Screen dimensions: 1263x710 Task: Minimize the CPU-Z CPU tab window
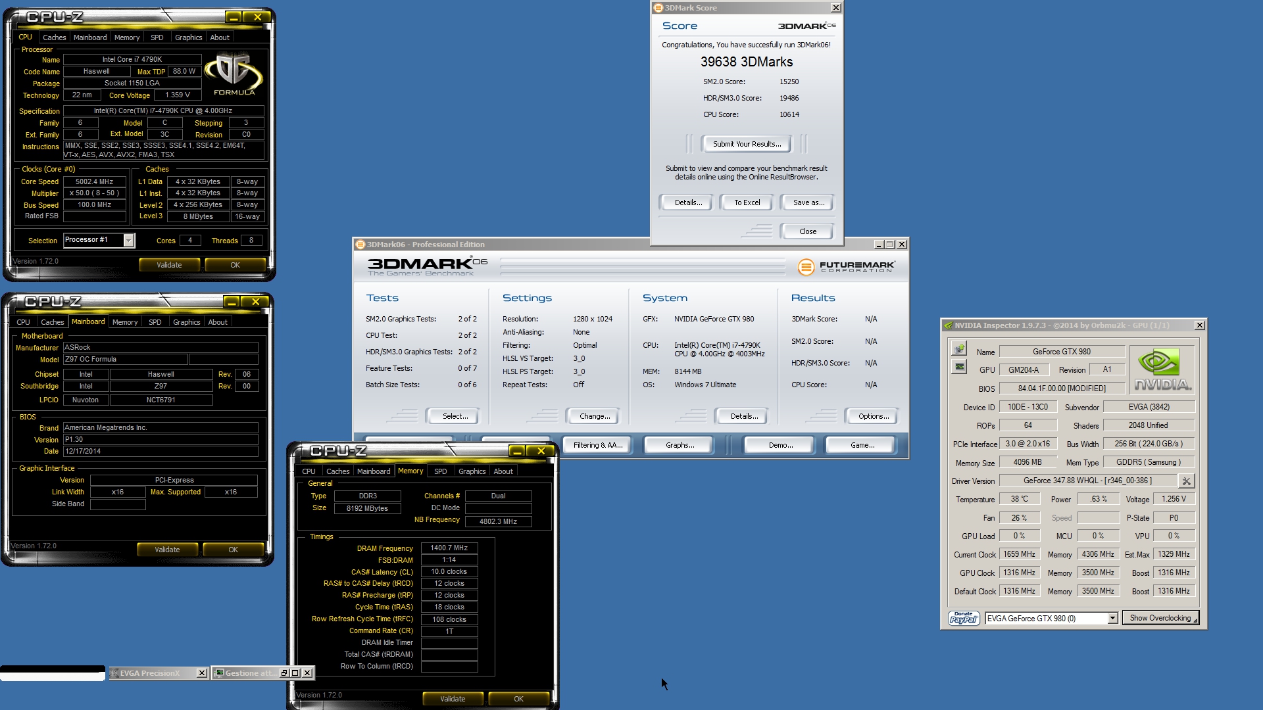(234, 17)
